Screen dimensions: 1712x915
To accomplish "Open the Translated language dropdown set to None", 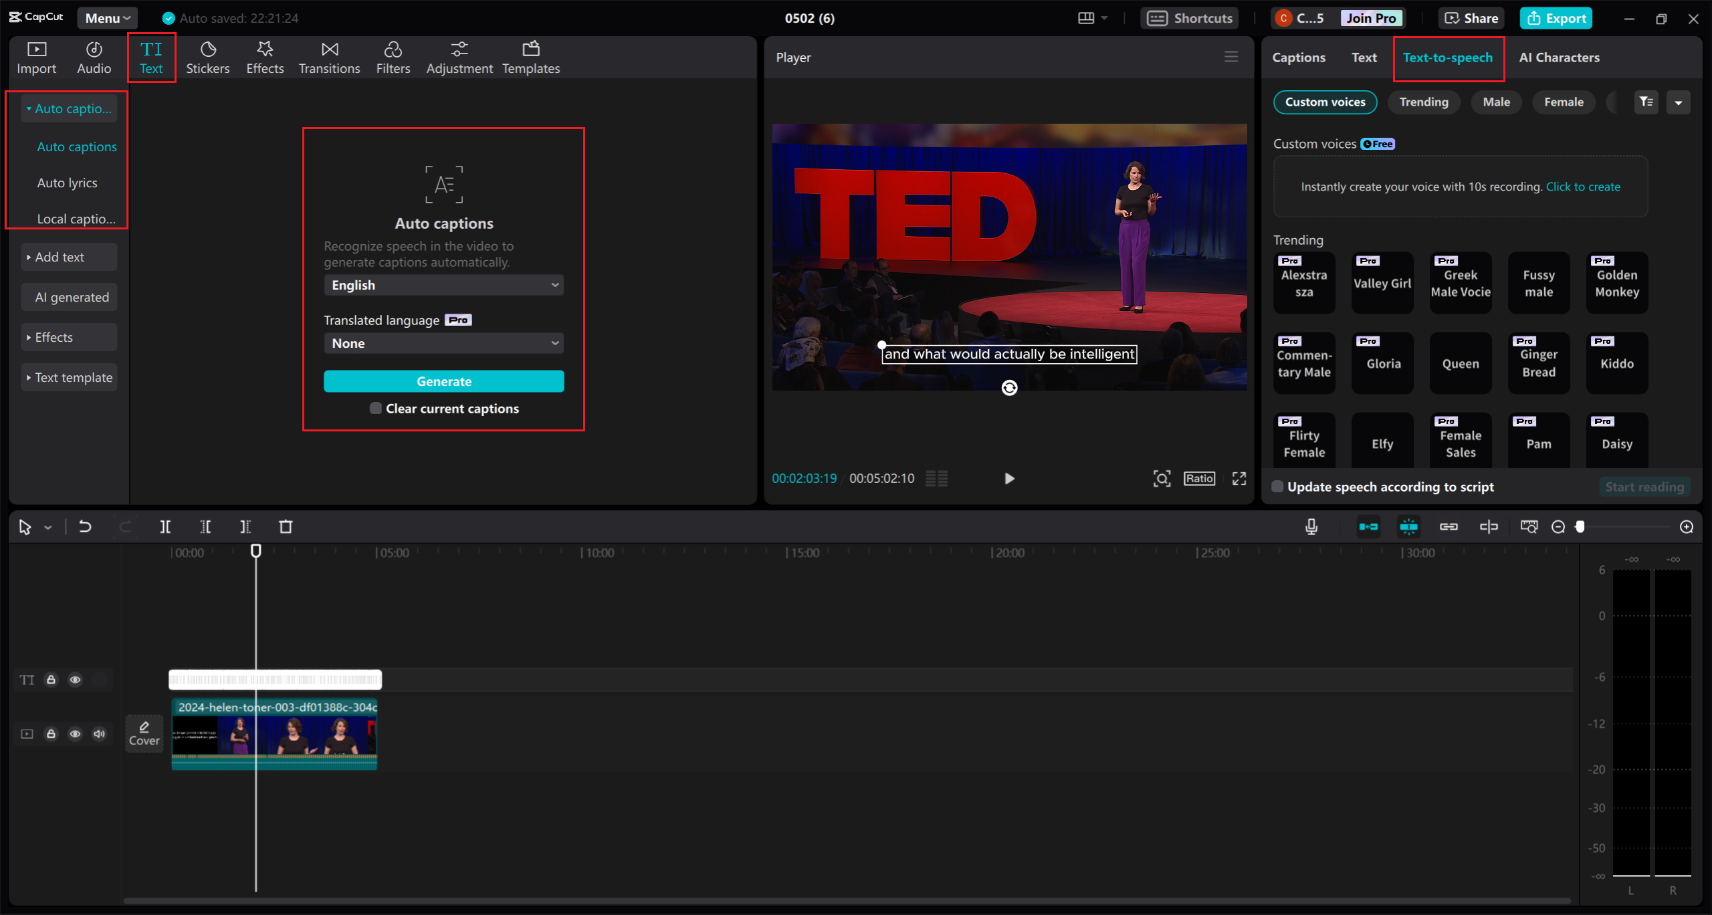I will (x=443, y=342).
